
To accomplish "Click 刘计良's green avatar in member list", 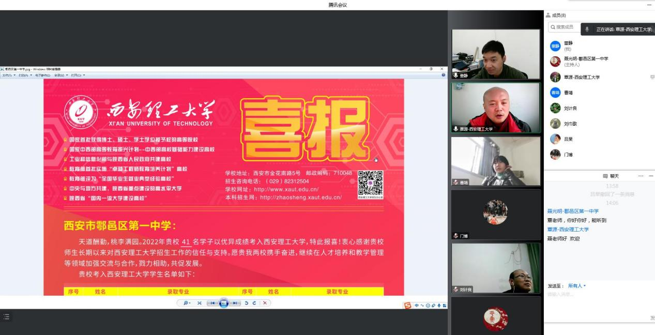I will pyautogui.click(x=555, y=108).
